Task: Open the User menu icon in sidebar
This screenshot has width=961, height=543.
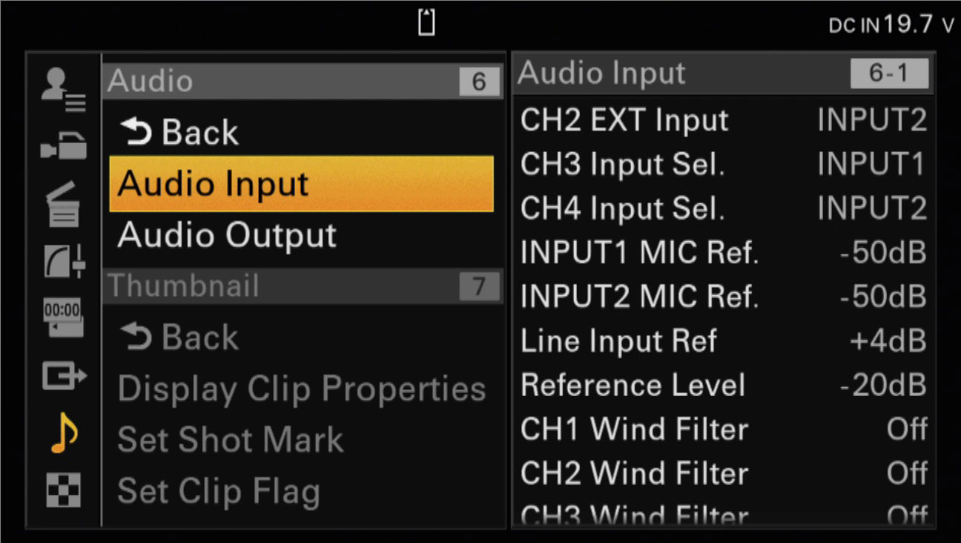Action: point(64,89)
